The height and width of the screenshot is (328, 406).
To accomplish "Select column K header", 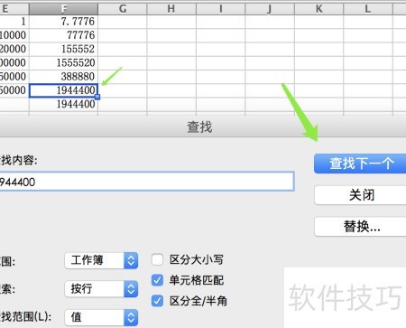I will click(318, 9).
